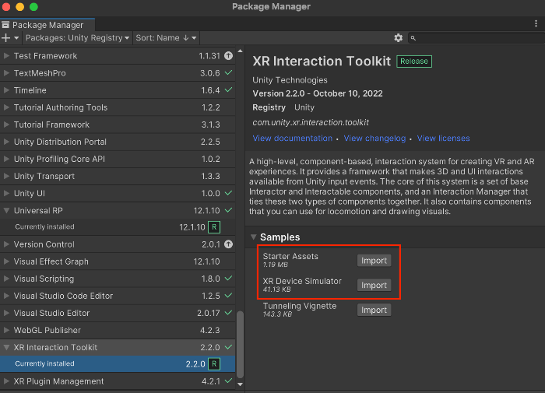This screenshot has height=393, width=545.
Task: Click the package list scrollbar thumb
Action: tap(240, 344)
